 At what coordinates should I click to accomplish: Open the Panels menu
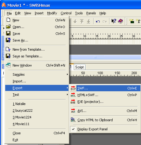click(91, 13)
